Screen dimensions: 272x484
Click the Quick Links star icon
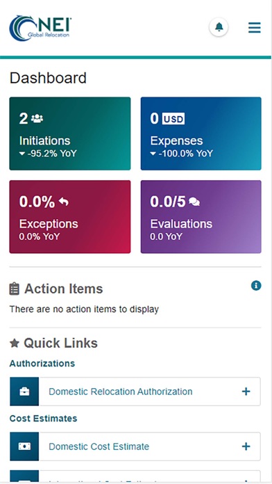(14, 343)
